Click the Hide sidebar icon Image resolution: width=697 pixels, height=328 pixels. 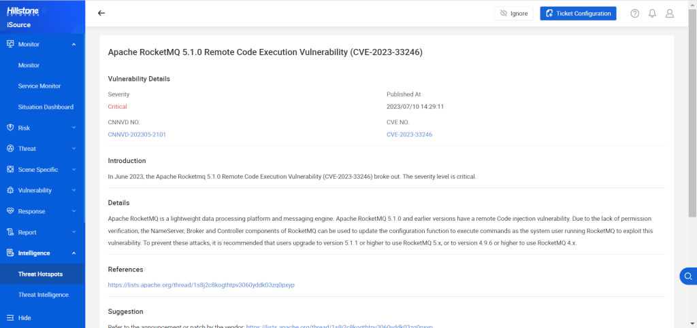coord(11,318)
